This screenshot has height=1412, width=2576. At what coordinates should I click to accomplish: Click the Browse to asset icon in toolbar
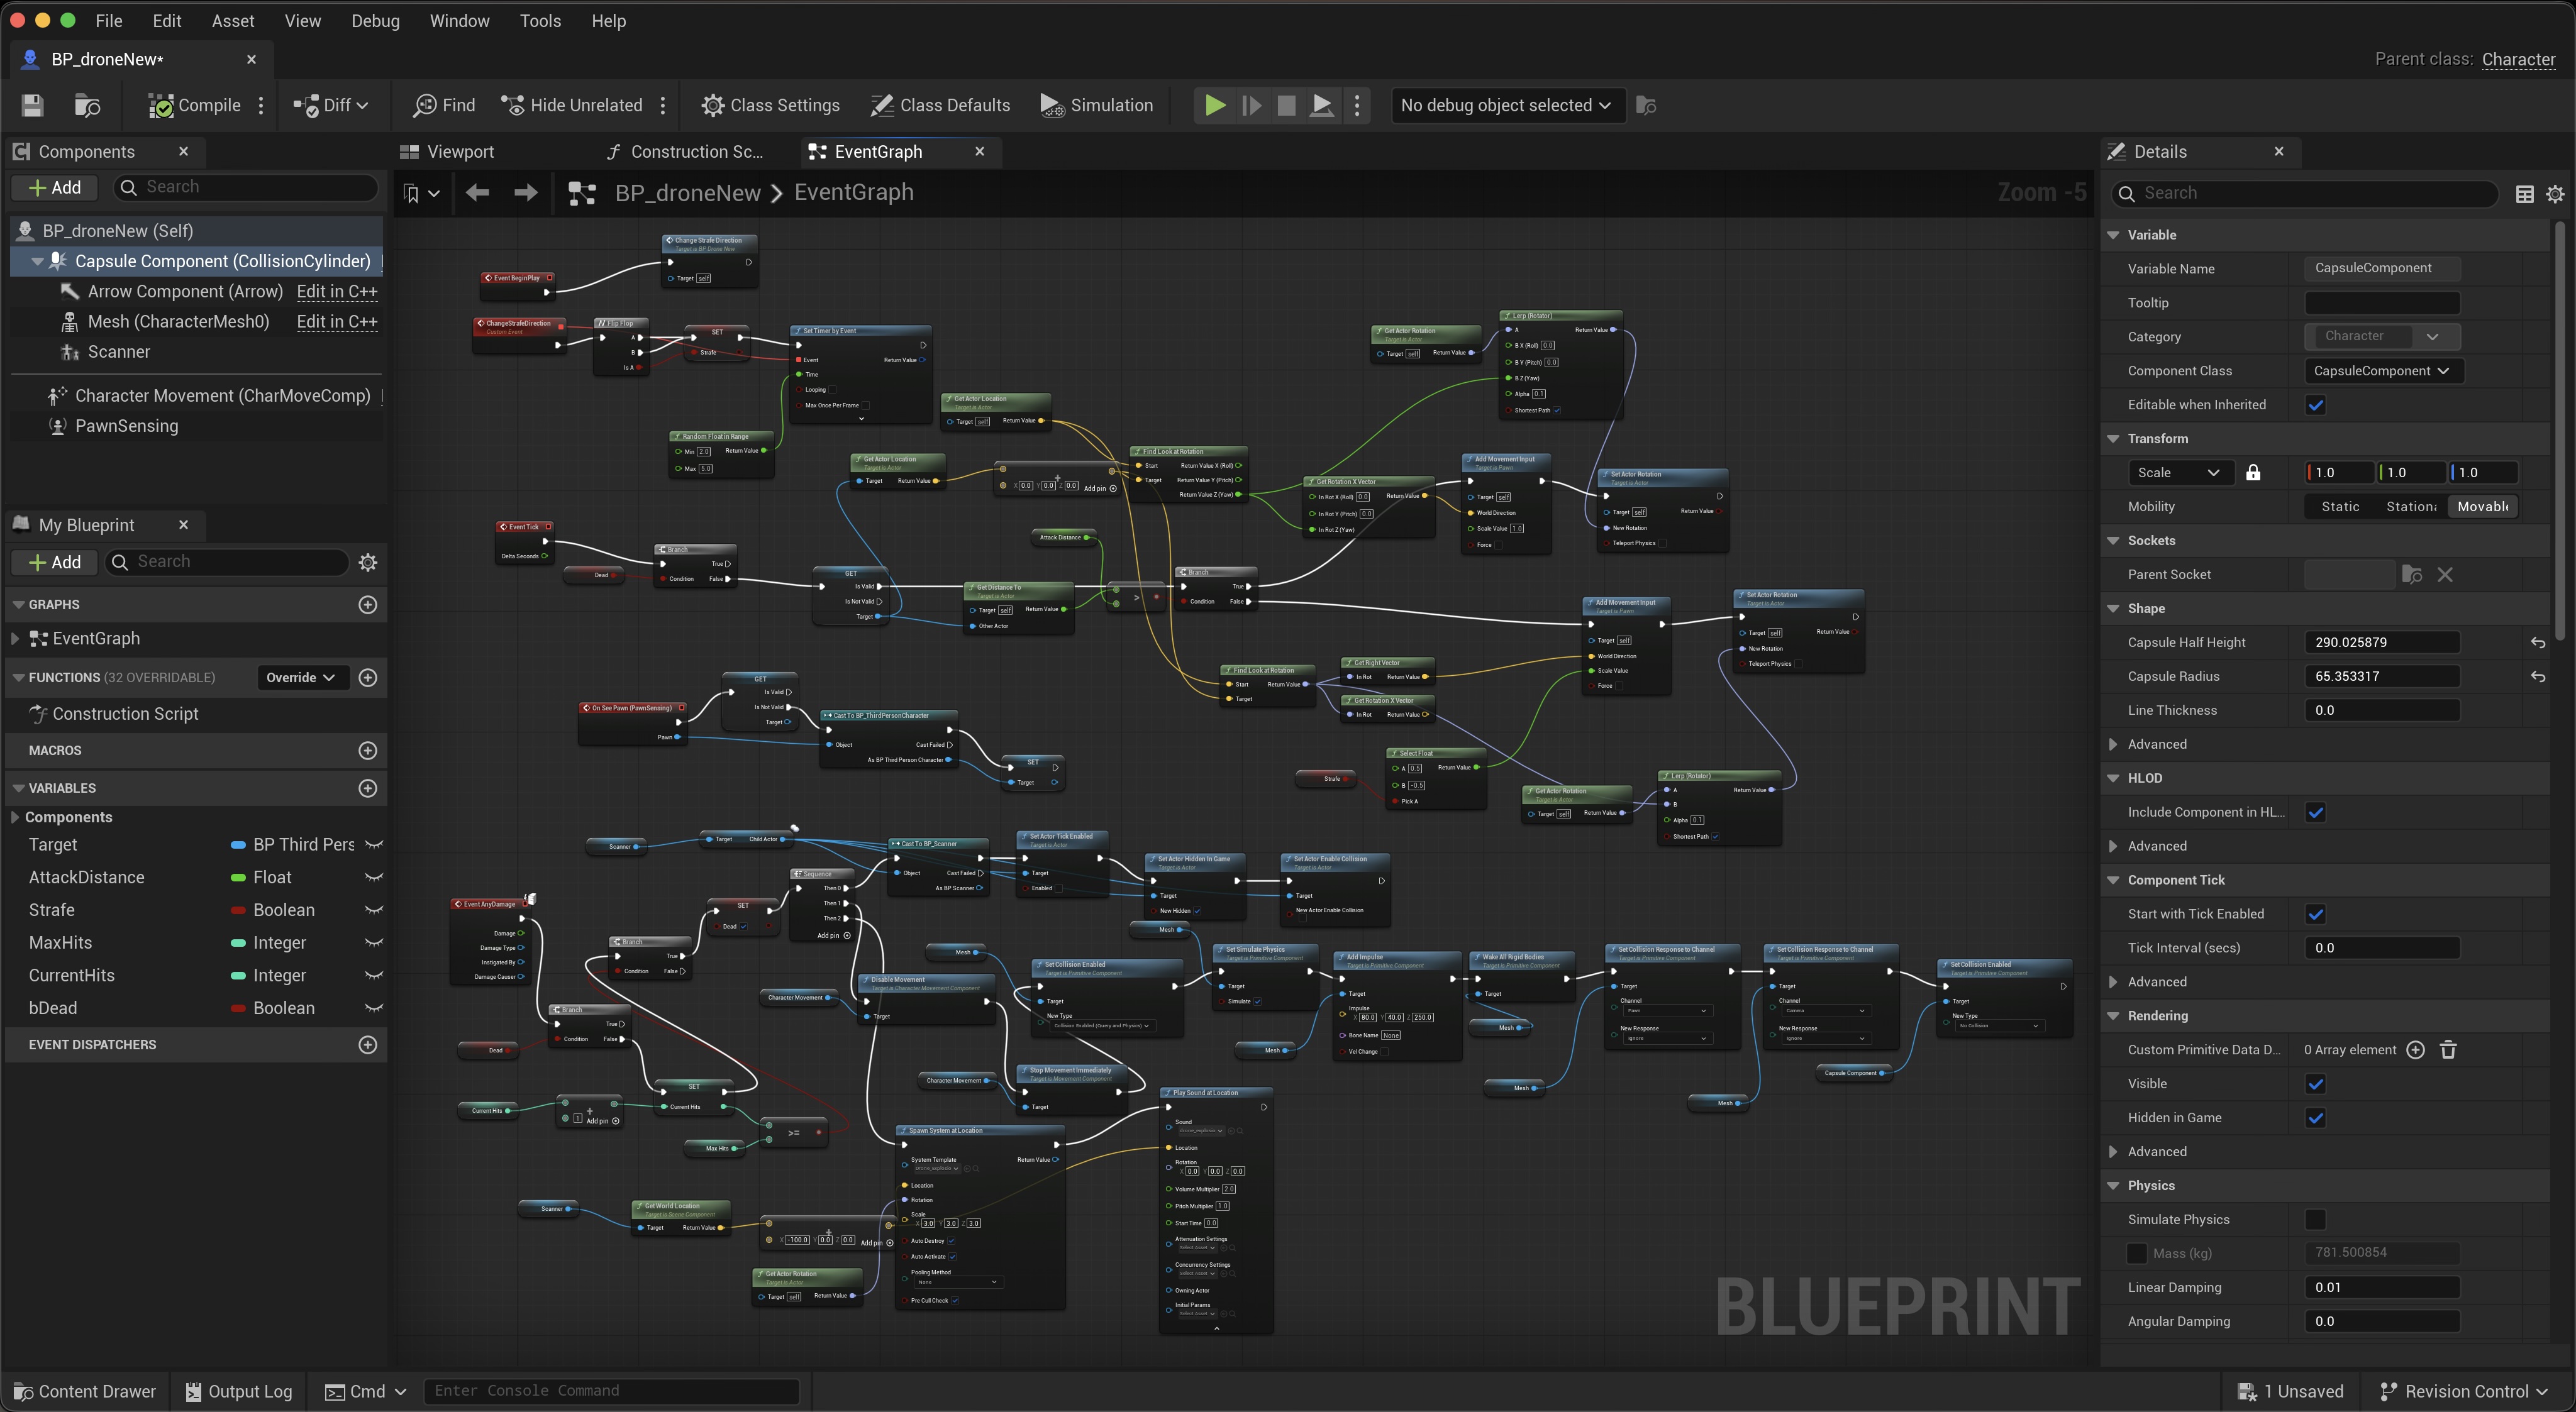(x=87, y=105)
